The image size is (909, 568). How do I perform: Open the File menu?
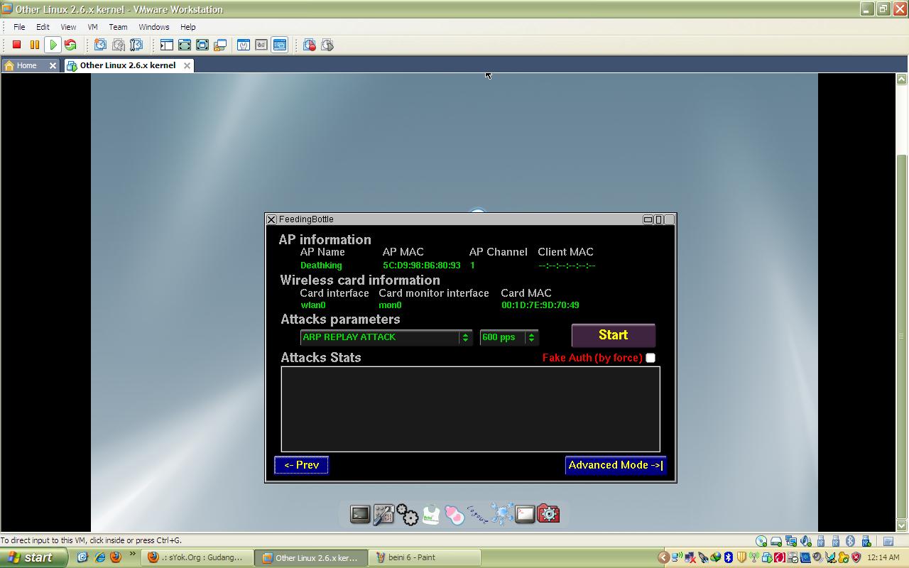click(x=19, y=27)
